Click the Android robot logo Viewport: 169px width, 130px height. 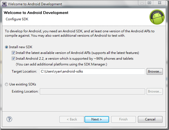(x=157, y=17)
